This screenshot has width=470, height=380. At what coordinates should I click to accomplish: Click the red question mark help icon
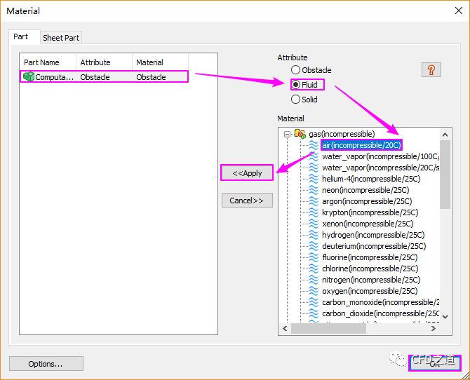[x=431, y=69]
